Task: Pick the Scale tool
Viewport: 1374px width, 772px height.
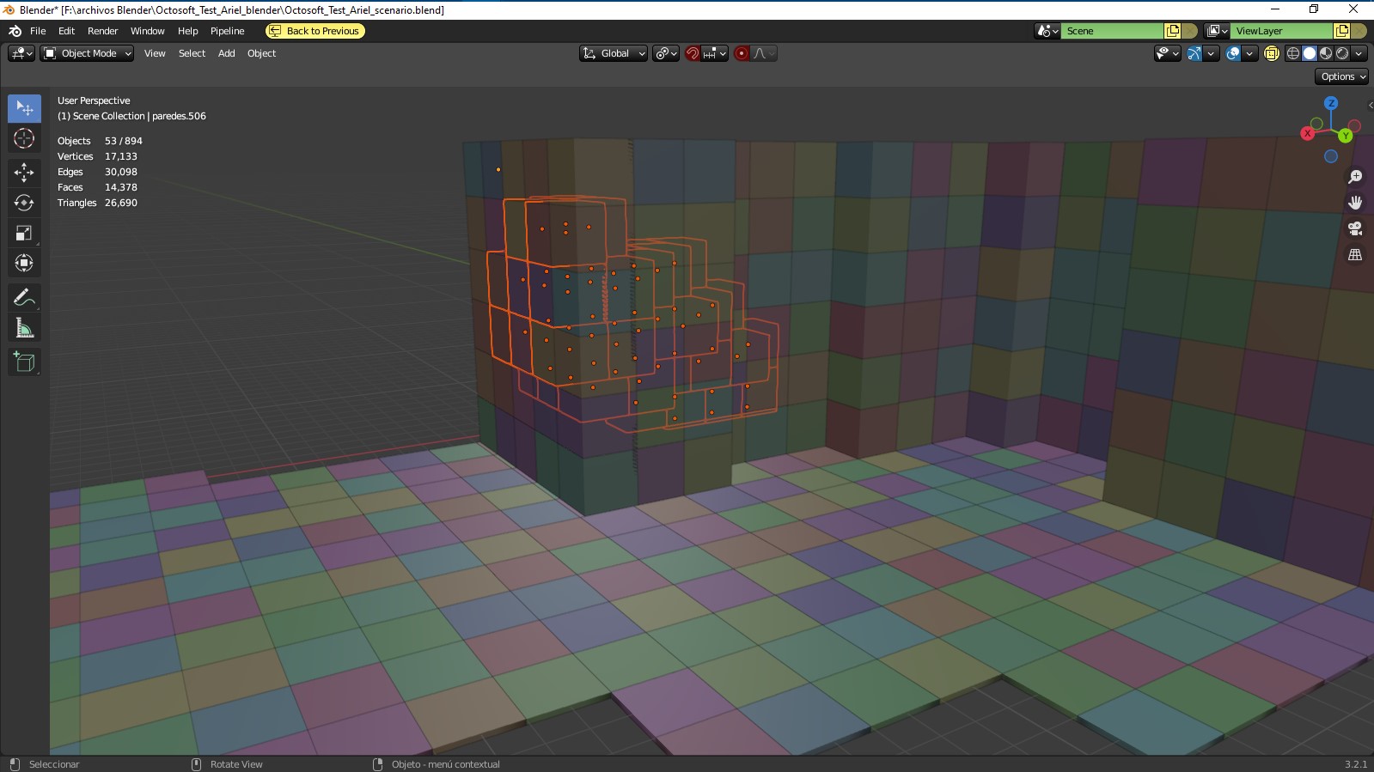Action: [x=24, y=233]
